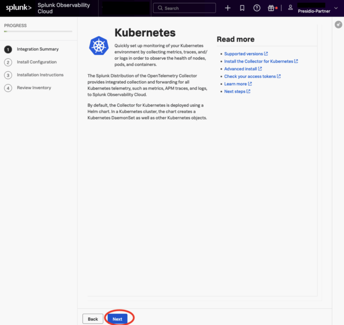Viewport: 344px width, 325px height.
Task: Click the Back button
Action: (x=93, y=319)
